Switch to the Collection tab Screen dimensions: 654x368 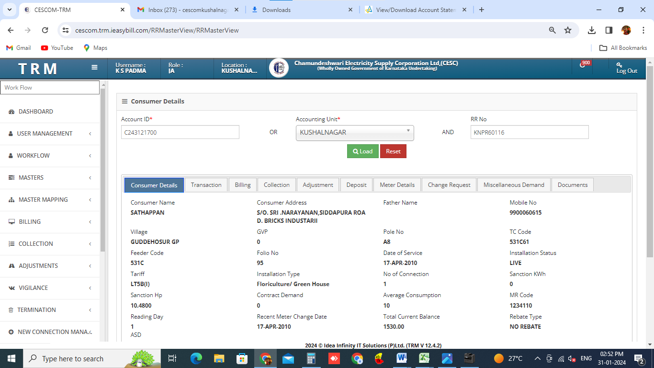(277, 185)
